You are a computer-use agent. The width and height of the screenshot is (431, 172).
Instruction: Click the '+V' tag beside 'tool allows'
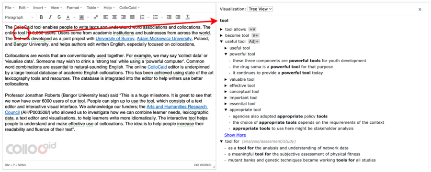click(x=252, y=29)
